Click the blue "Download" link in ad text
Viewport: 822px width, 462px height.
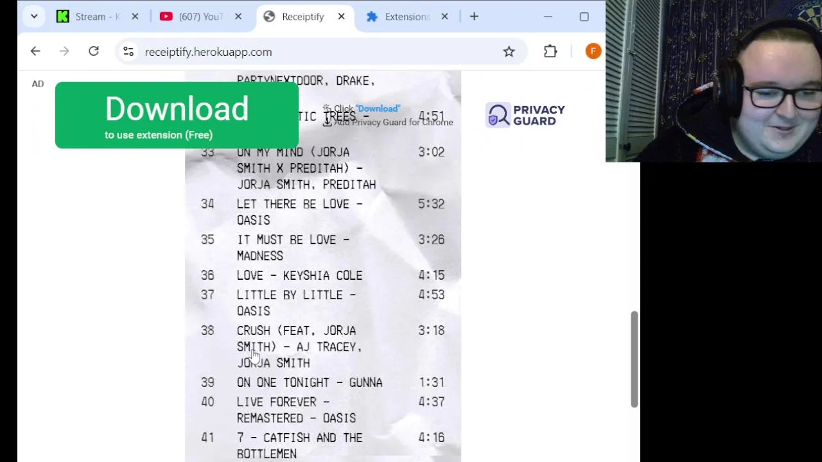pos(378,108)
